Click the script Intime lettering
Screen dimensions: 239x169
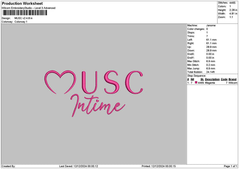[98, 105]
